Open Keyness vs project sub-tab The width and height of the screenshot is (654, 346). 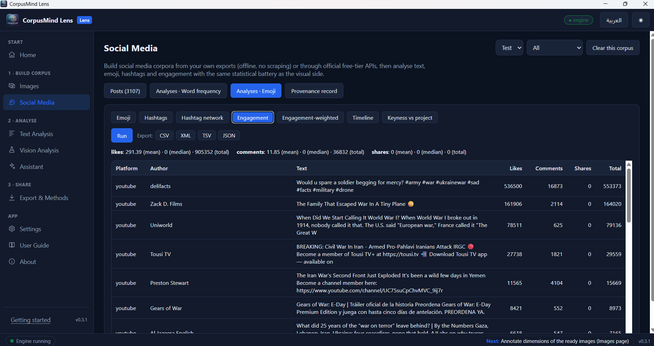410,118
